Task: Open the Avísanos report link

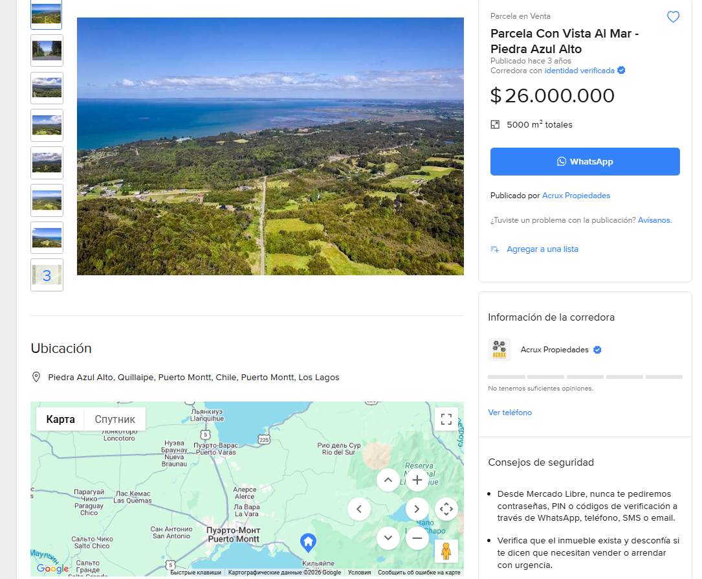Action: 655,220
